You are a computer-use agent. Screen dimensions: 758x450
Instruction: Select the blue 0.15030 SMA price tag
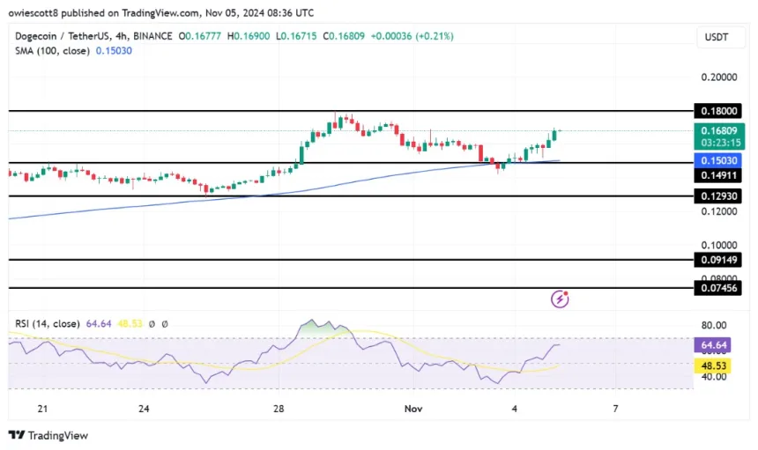click(x=721, y=161)
